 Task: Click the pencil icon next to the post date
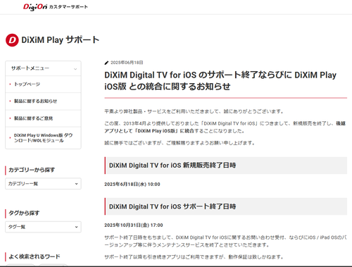pyautogui.click(x=106, y=63)
